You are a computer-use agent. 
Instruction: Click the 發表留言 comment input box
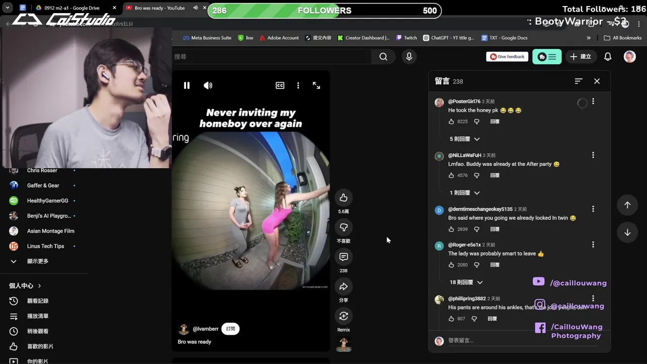[523, 341]
